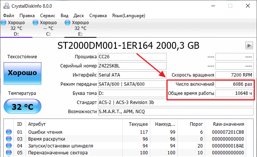This screenshot has height=157, width=257.
Task: Click the serial number field Z4Z2SKBL
Action: point(132,66)
